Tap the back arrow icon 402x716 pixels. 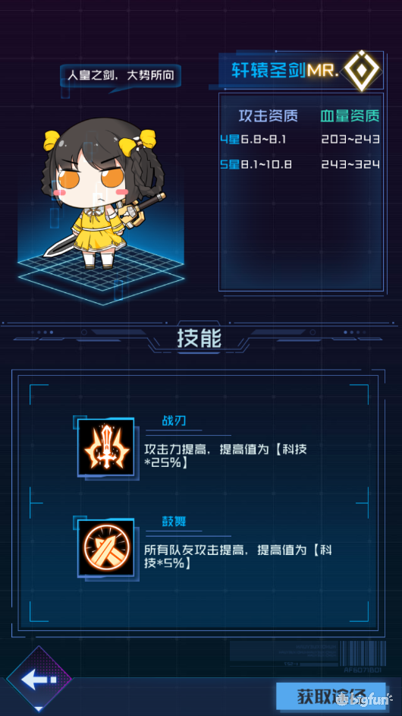point(39,680)
